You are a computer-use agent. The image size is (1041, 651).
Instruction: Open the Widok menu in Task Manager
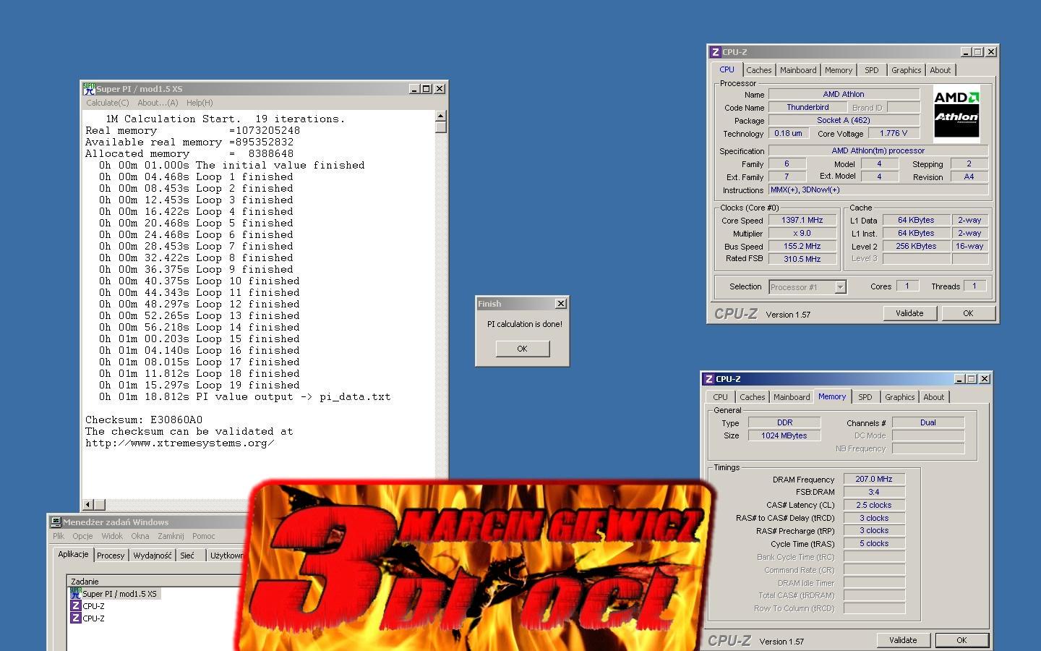pyautogui.click(x=112, y=536)
